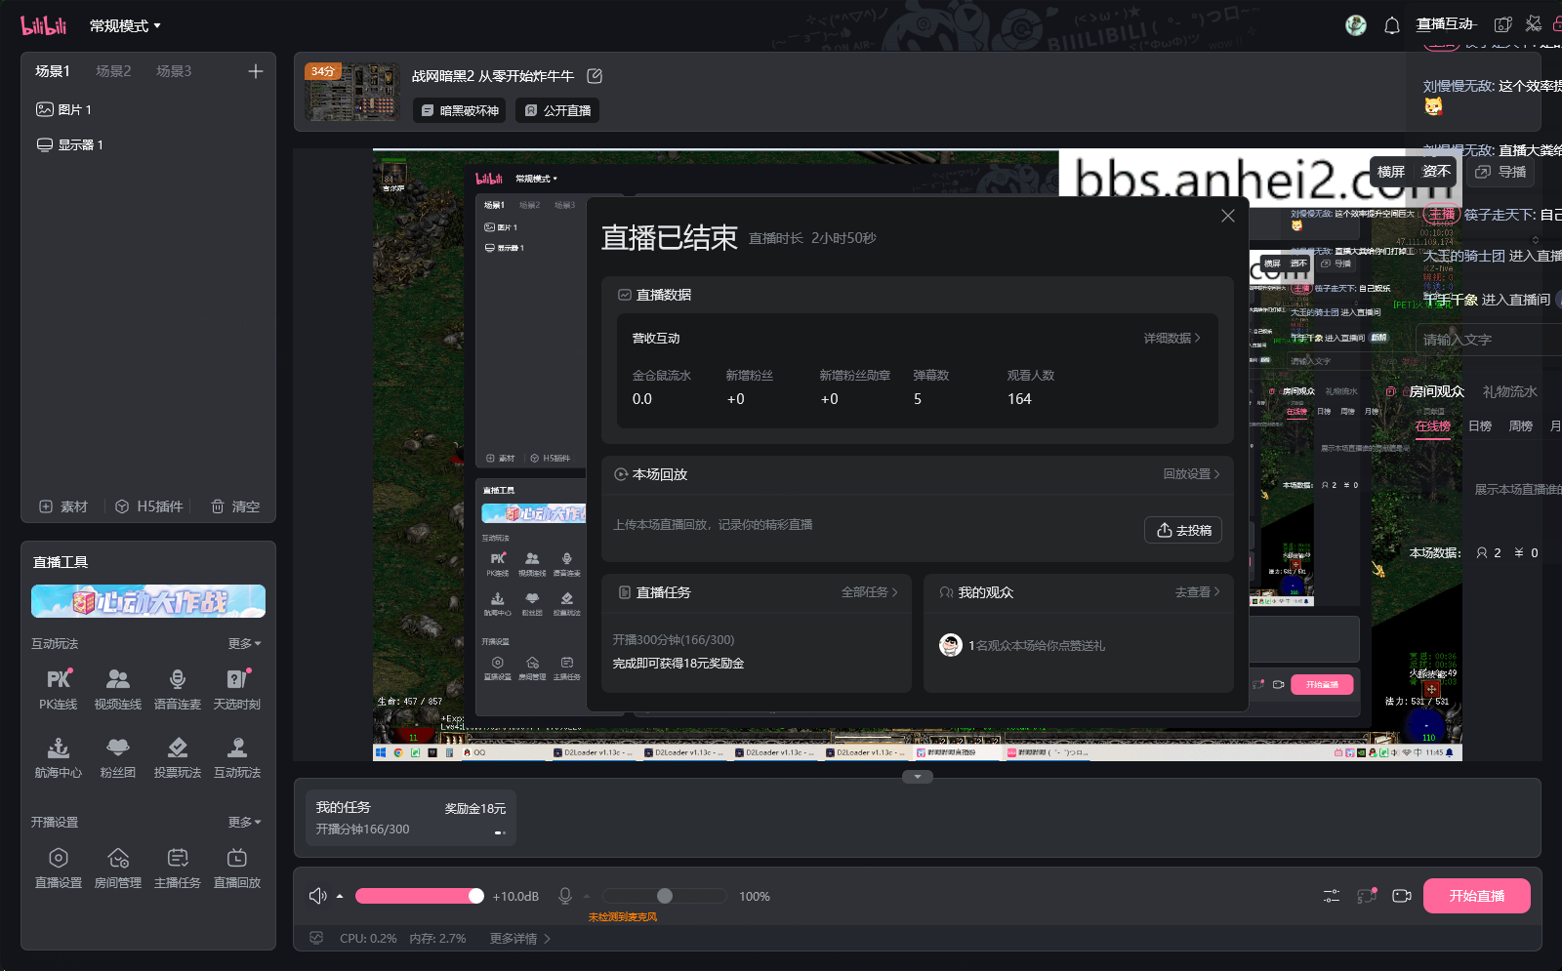Collapse the task panel with the small down arrow
Image resolution: width=1562 pixels, height=971 pixels.
[x=917, y=777]
